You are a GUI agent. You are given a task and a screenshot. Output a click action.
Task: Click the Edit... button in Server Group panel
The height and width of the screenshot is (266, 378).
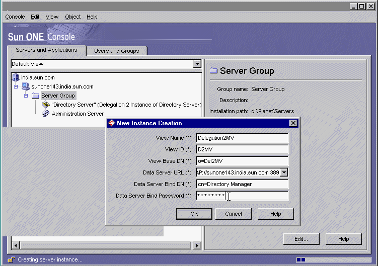click(x=301, y=239)
